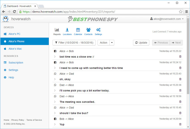Viewport: 190px width, 129px height.
Task: Open the Contacts people icon
Action: 88,30
